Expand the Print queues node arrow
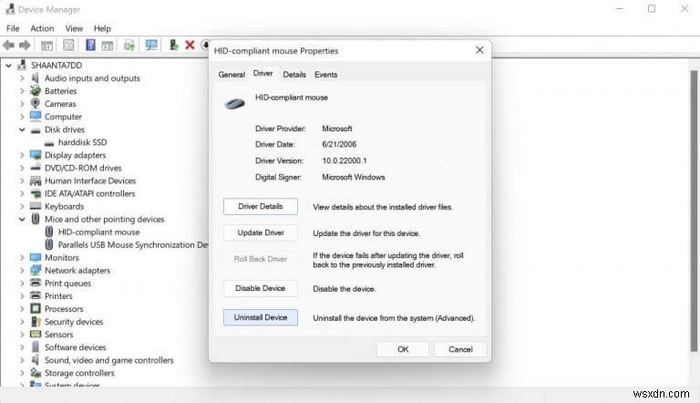The image size is (700, 403). click(22, 284)
